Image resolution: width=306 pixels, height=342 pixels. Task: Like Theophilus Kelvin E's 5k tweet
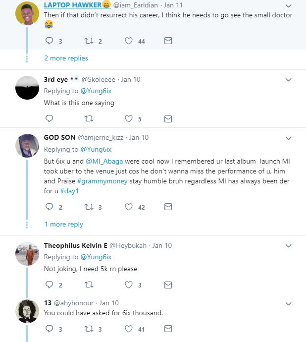pyautogui.click(x=129, y=285)
